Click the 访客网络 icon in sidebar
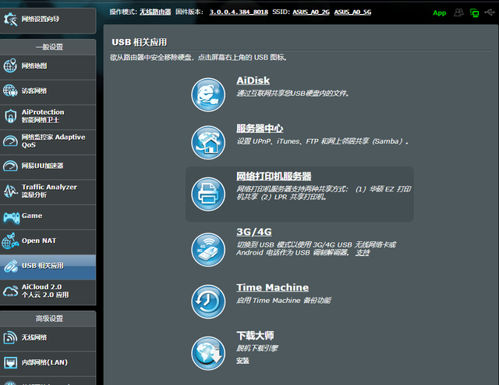This screenshot has height=385, width=499. point(10,91)
